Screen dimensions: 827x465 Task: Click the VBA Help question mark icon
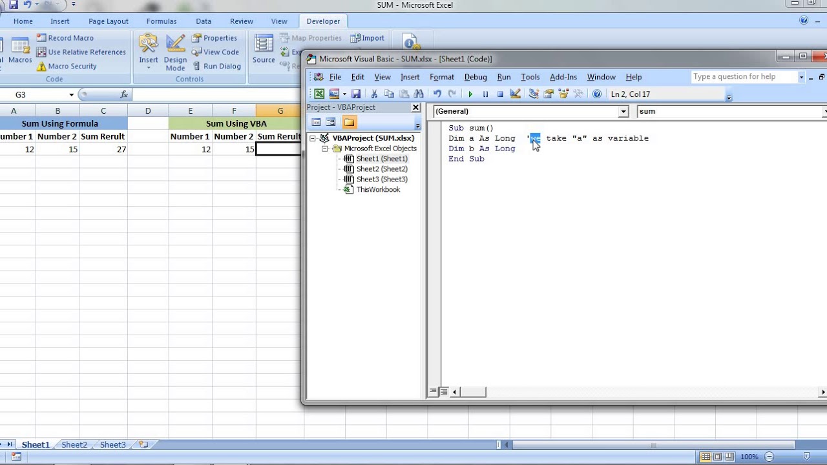[x=597, y=94]
